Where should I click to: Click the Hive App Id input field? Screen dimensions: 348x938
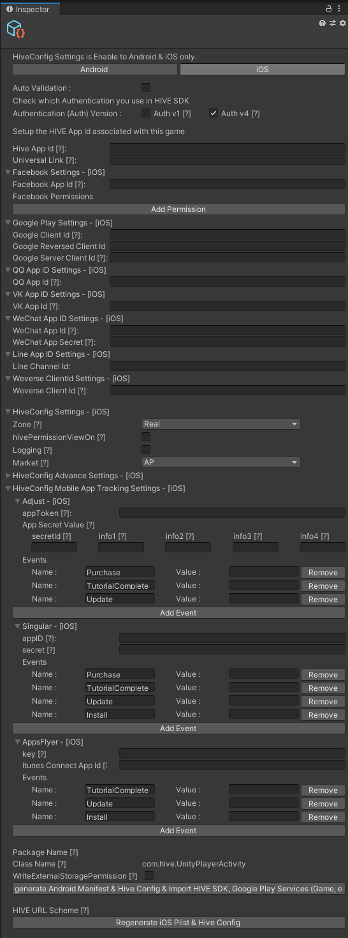[x=228, y=148]
